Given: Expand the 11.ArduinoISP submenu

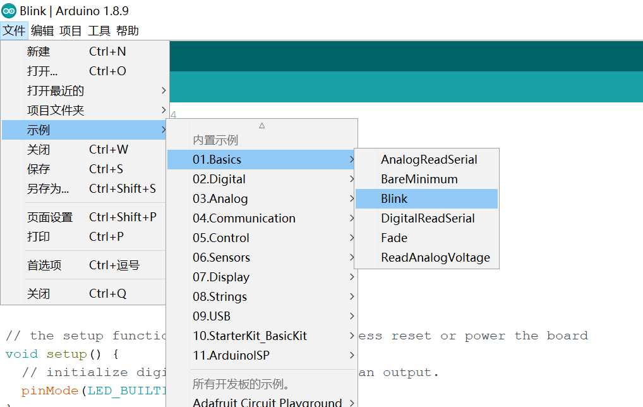Looking at the screenshot, I should pyautogui.click(x=261, y=355).
